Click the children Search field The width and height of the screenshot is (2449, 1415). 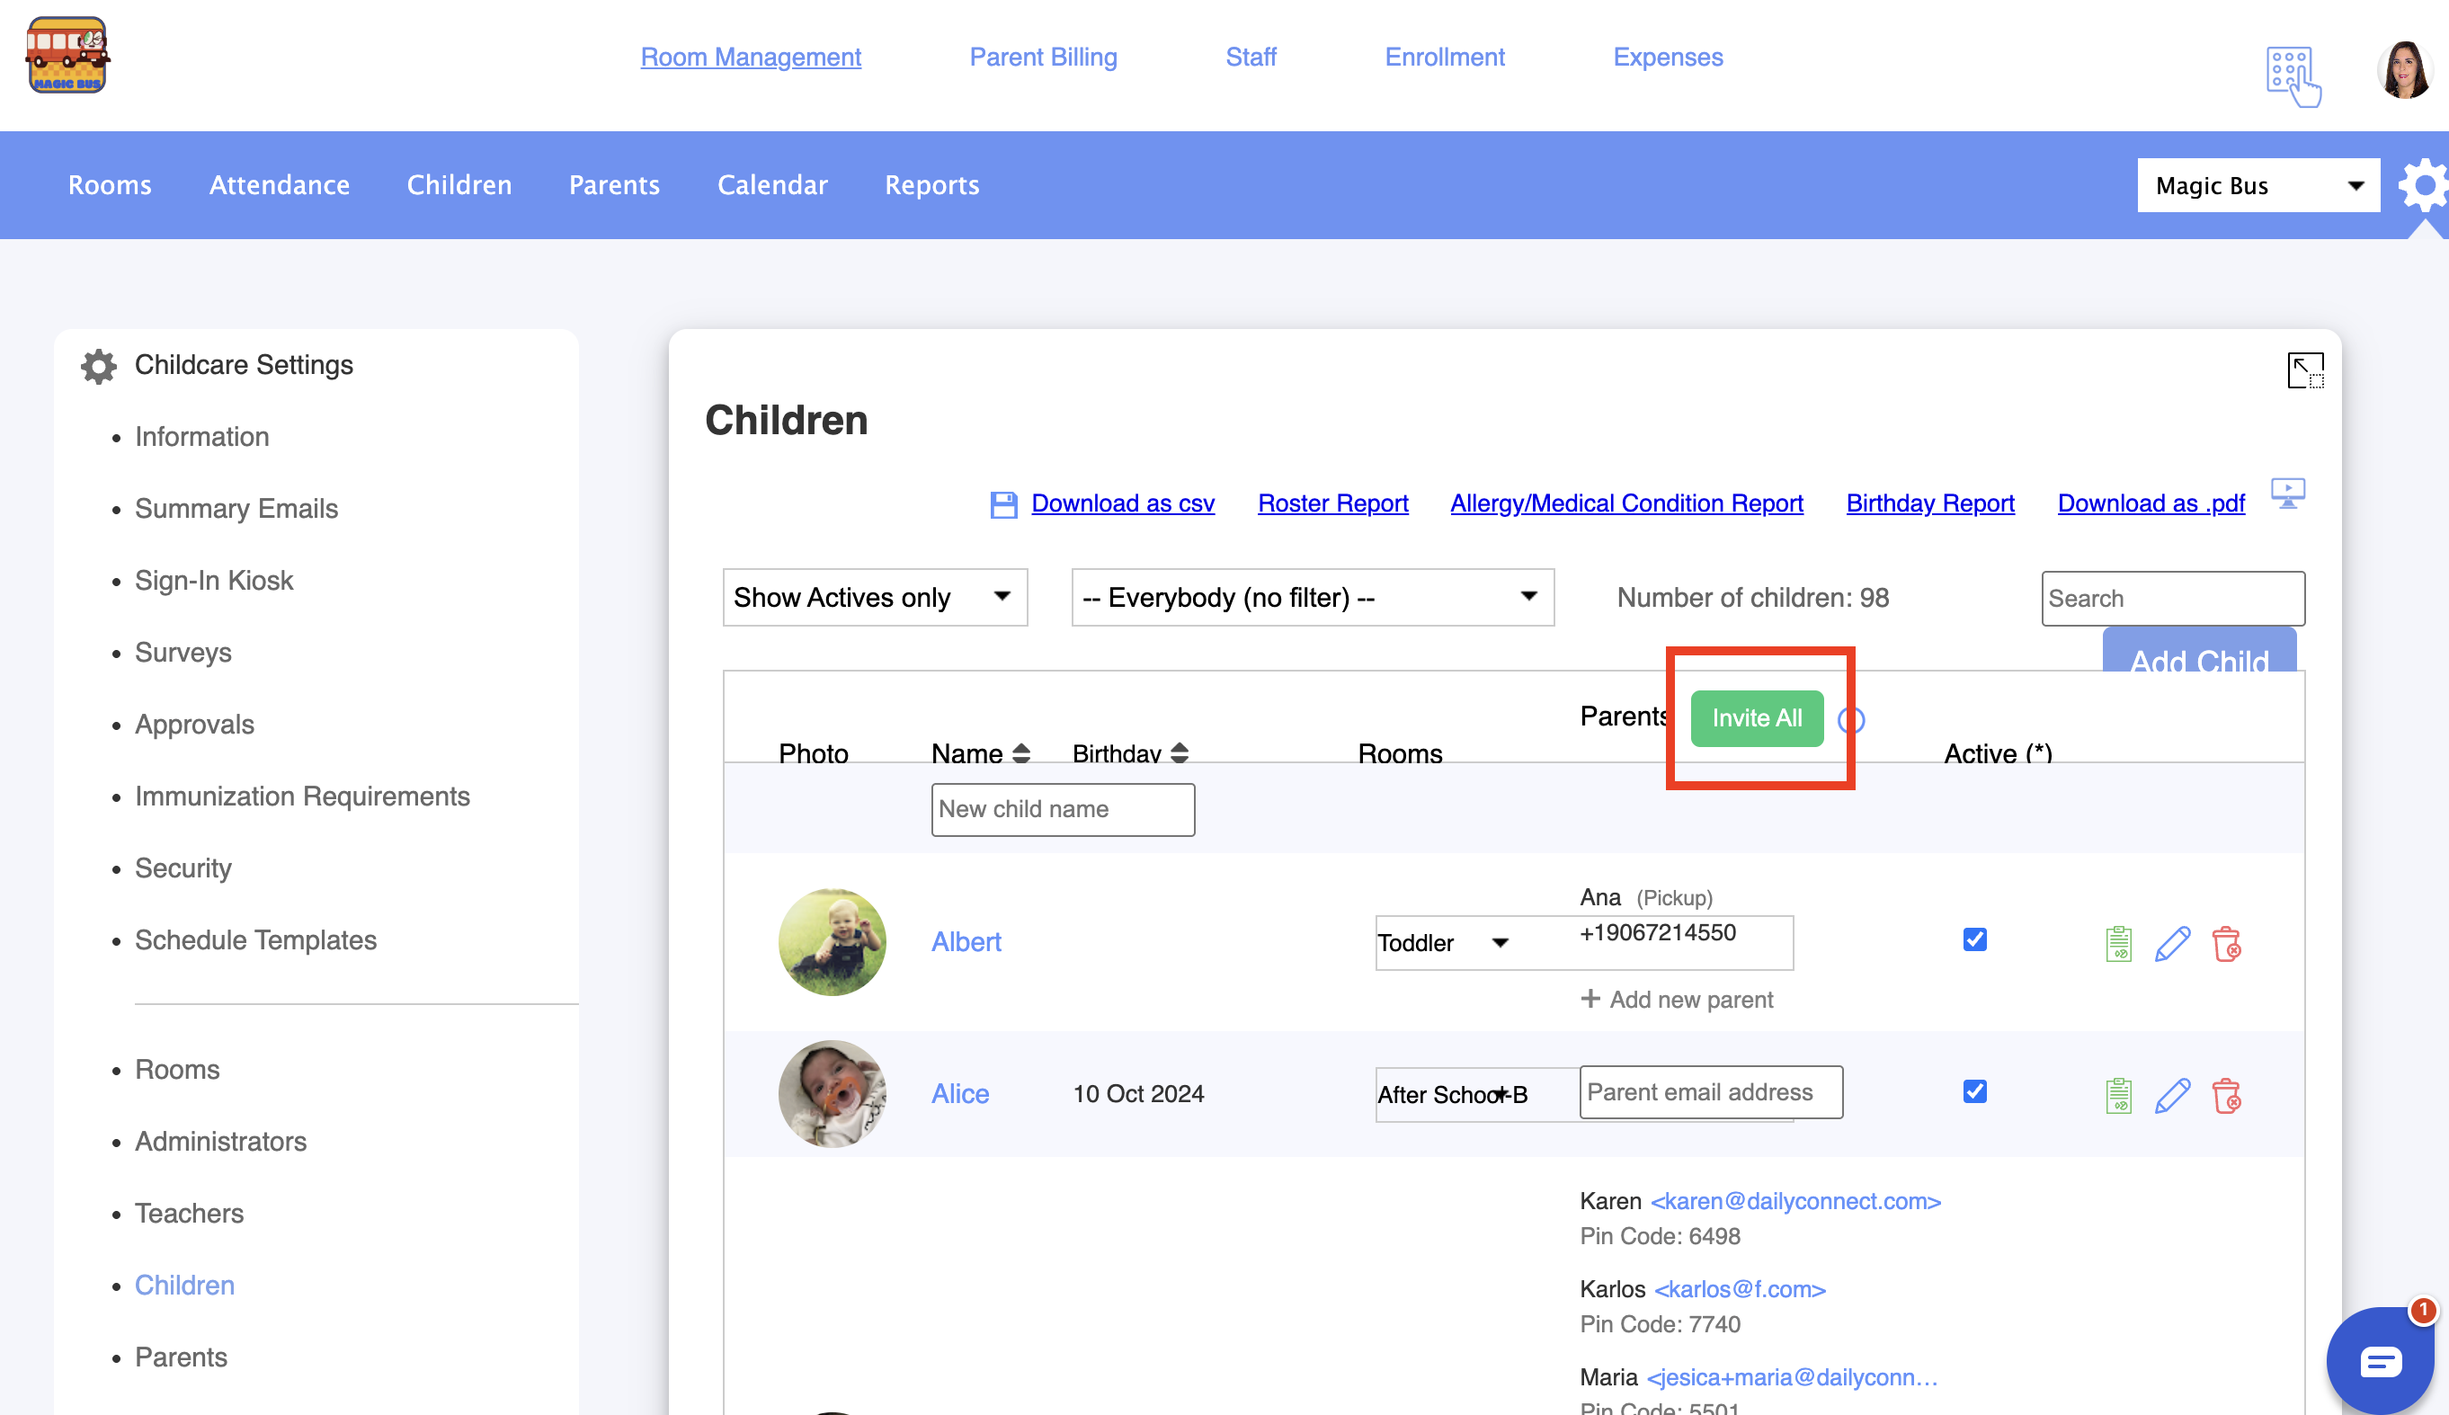(x=2172, y=598)
